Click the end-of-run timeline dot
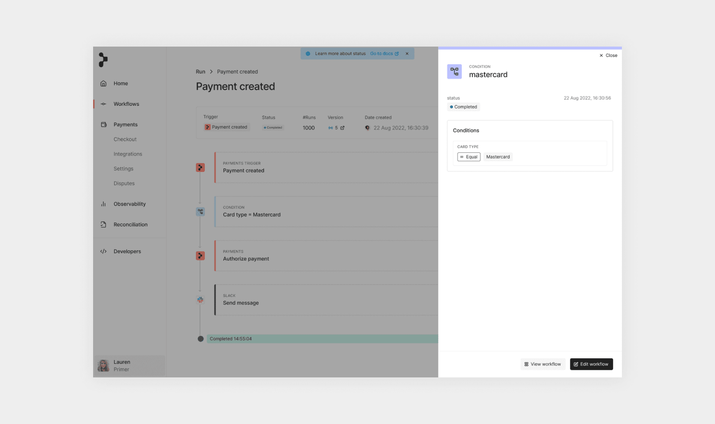715x424 pixels. 201,339
